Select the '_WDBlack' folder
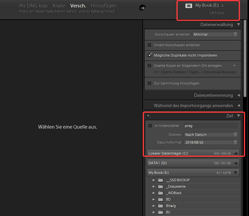 [x=174, y=193]
